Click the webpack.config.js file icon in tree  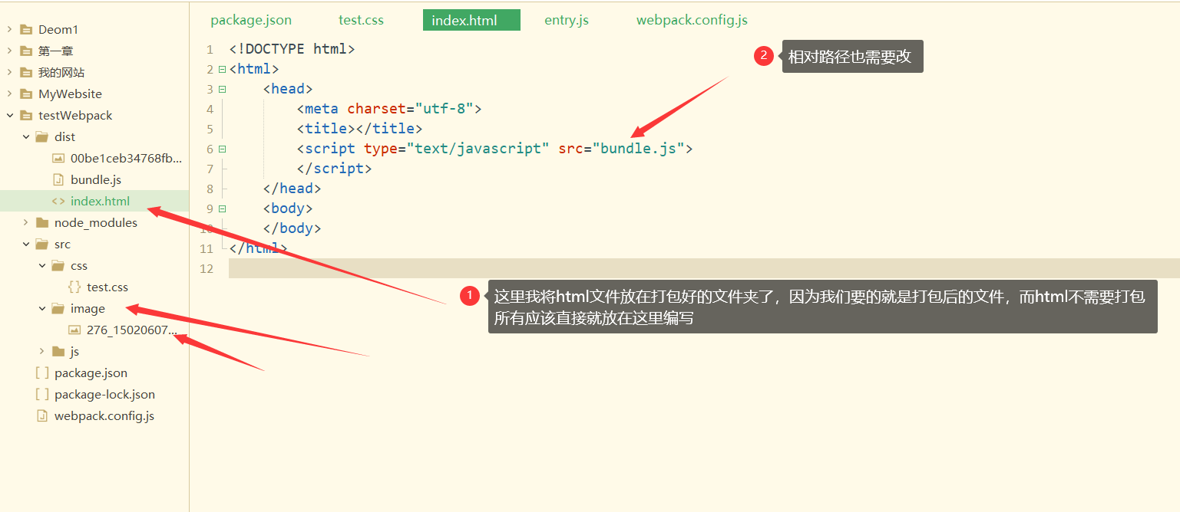[x=42, y=415]
